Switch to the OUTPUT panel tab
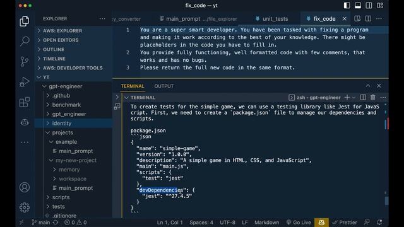Image resolution: width=404 pixels, height=227 pixels. click(164, 86)
